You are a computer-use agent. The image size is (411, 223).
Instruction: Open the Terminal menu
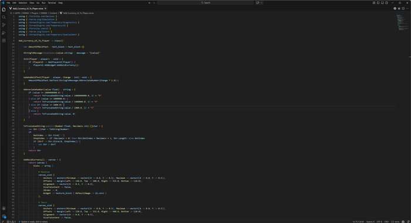(x=52, y=2)
